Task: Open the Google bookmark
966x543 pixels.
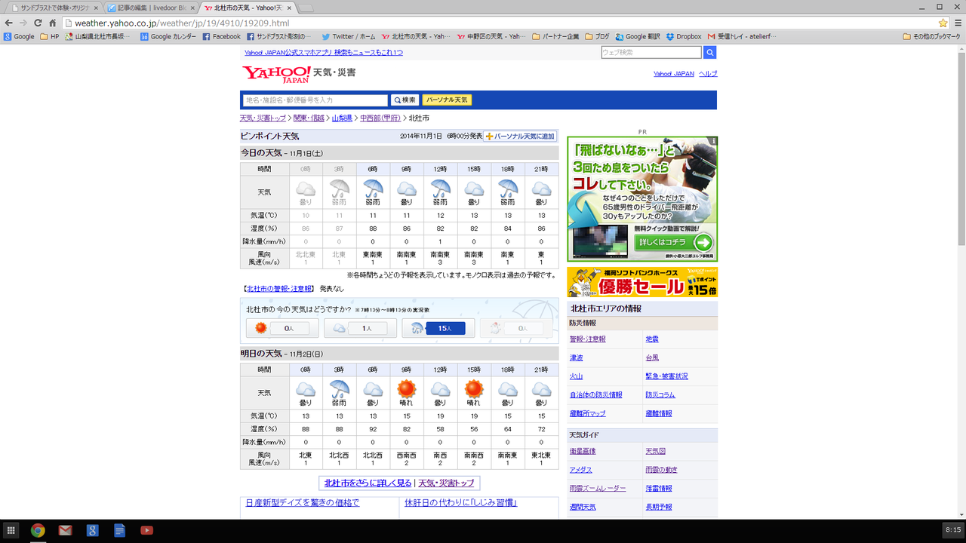Action: point(19,36)
